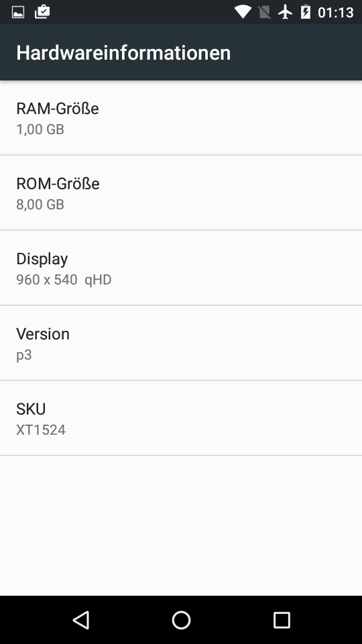362x644 pixels.
Task: Select the Version list entry
Action: (181, 343)
